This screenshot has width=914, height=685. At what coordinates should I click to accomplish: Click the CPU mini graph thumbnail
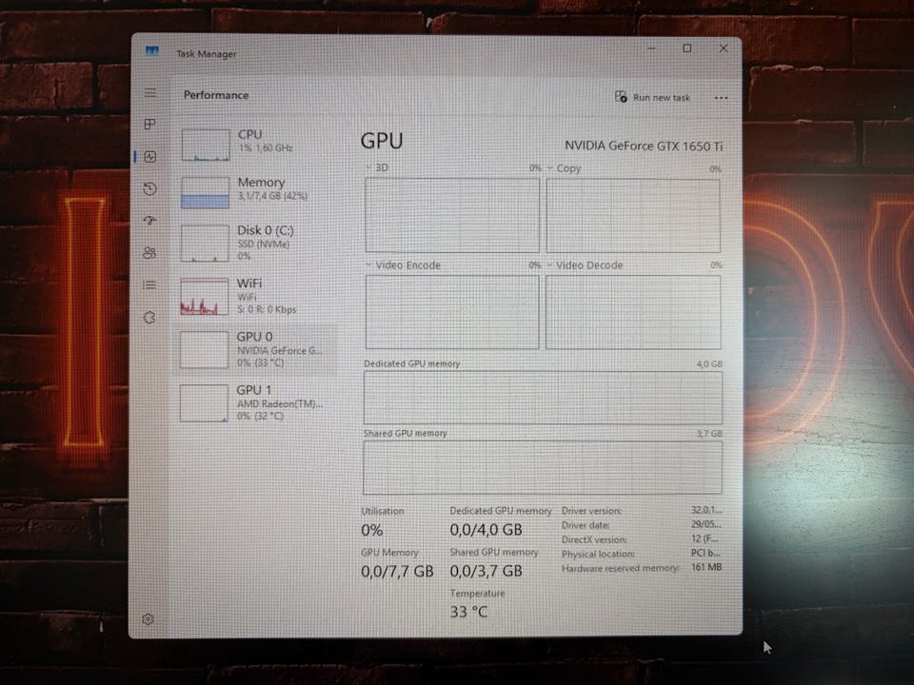coord(206,145)
